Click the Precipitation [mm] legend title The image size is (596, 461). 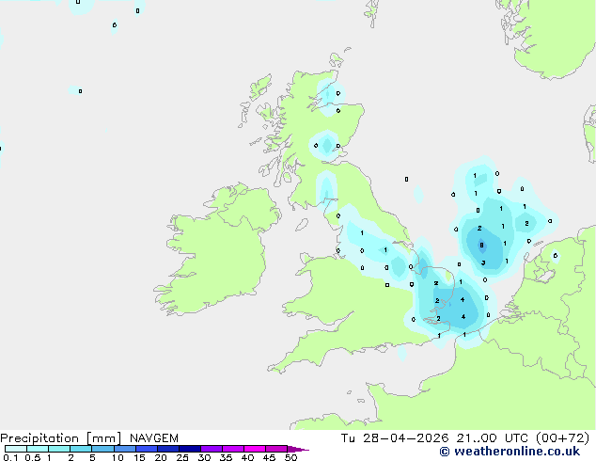click(61, 438)
